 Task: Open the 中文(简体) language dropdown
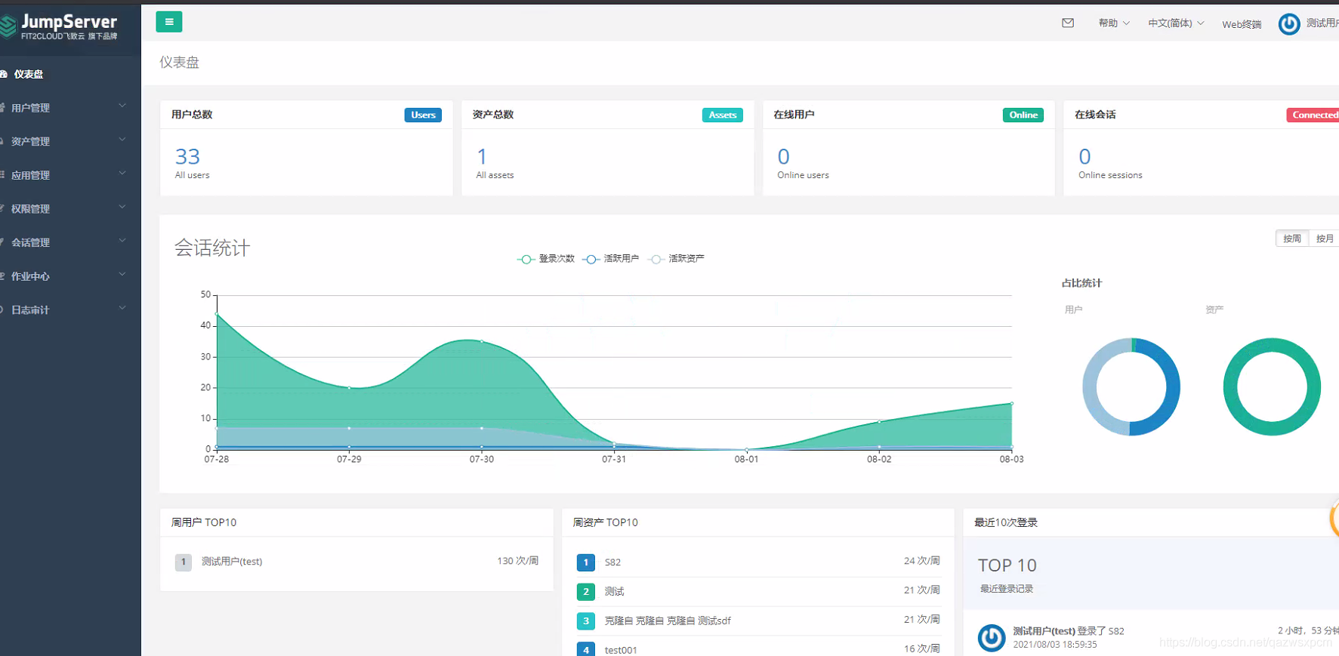(1176, 23)
